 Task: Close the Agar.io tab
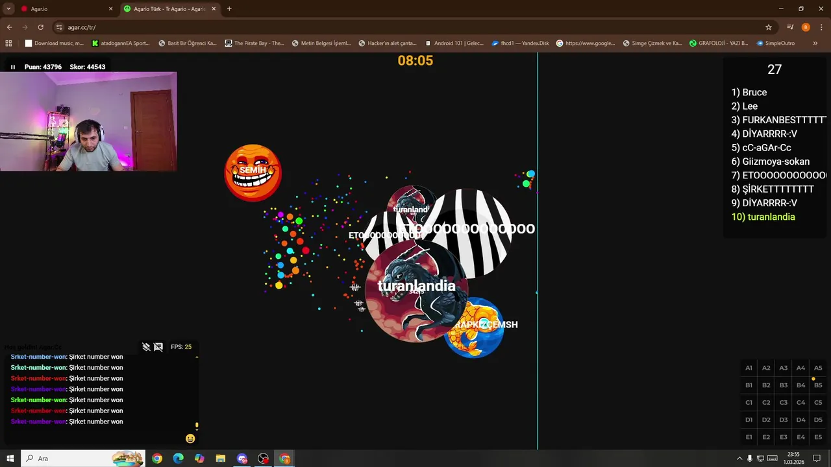(110, 9)
